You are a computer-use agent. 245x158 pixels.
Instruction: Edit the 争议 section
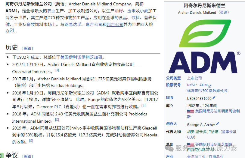(27, 156)
